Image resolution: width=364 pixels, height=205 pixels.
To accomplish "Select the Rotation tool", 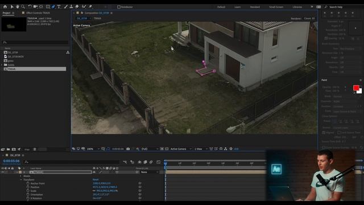I will click(x=30, y=7).
